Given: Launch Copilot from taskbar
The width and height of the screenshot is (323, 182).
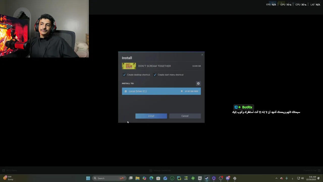Looking at the screenshot, I should click(x=144, y=178).
